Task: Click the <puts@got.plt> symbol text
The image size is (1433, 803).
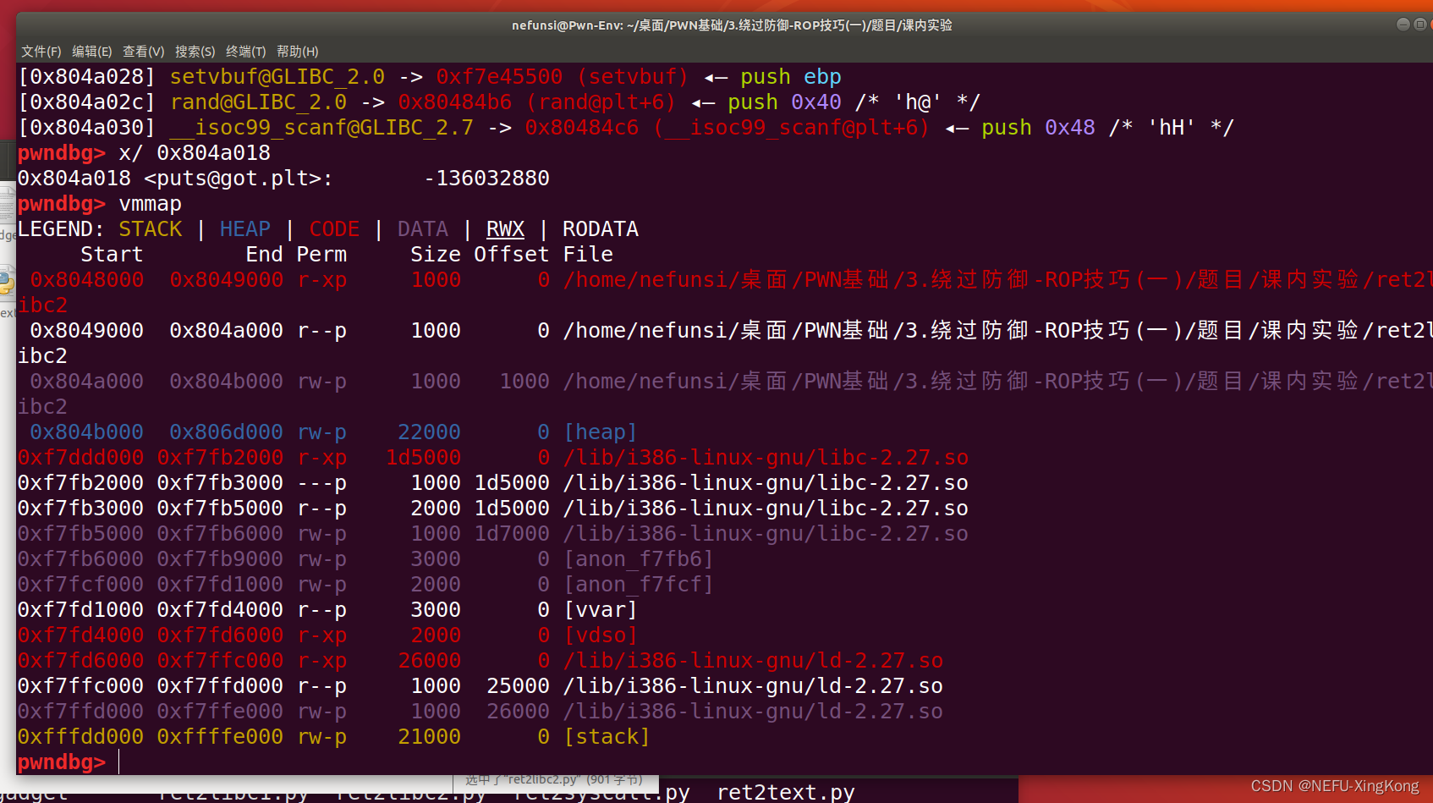Action: point(239,179)
